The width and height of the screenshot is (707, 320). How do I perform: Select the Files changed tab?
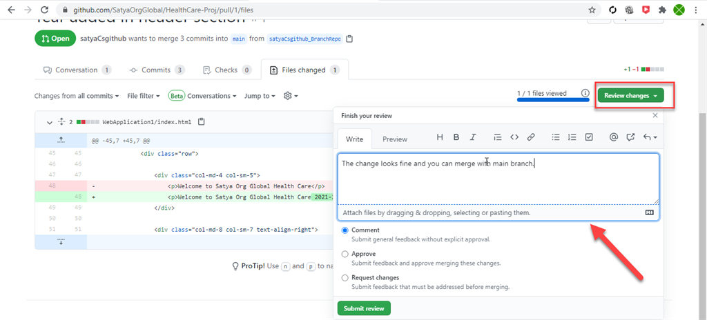click(304, 70)
